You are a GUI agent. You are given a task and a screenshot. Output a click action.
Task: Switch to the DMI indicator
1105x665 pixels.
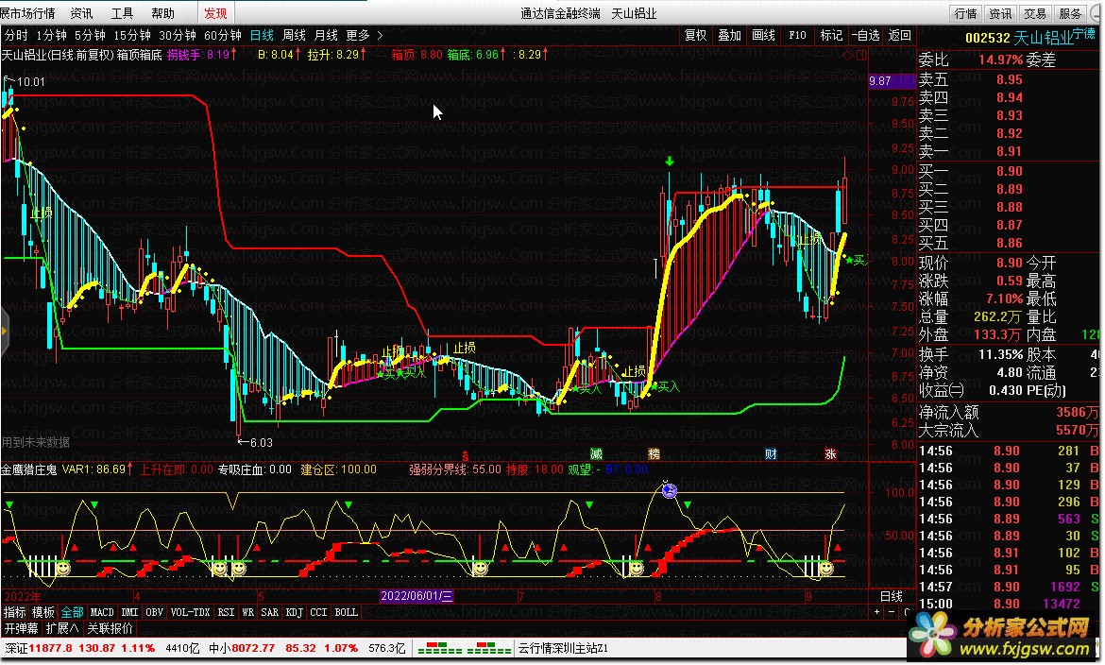129,612
